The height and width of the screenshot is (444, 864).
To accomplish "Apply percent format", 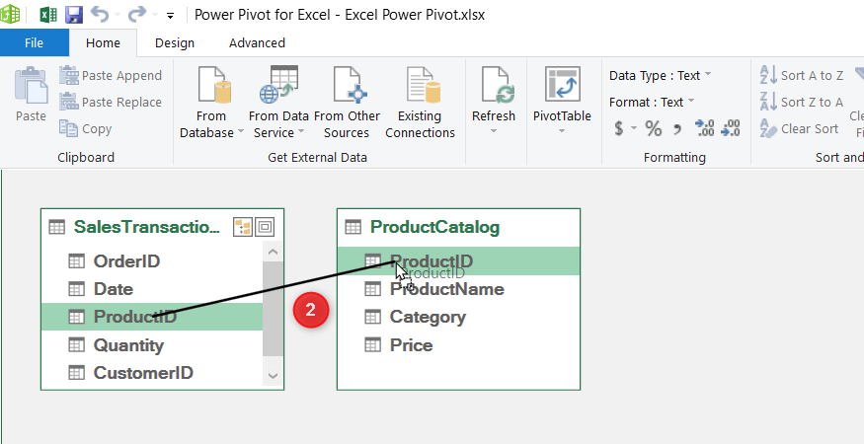I will [x=654, y=128].
